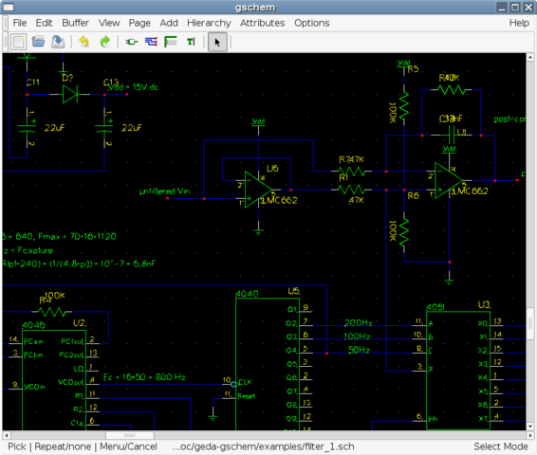Screen dimensions: 537x455
Task: Click the horizontal scrollbar thumb
Action: (x=129, y=435)
